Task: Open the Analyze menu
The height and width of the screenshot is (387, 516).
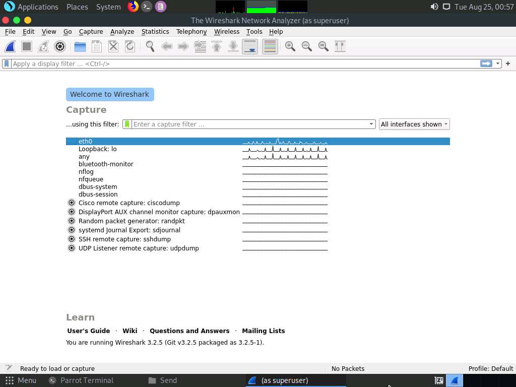Action: tap(122, 32)
